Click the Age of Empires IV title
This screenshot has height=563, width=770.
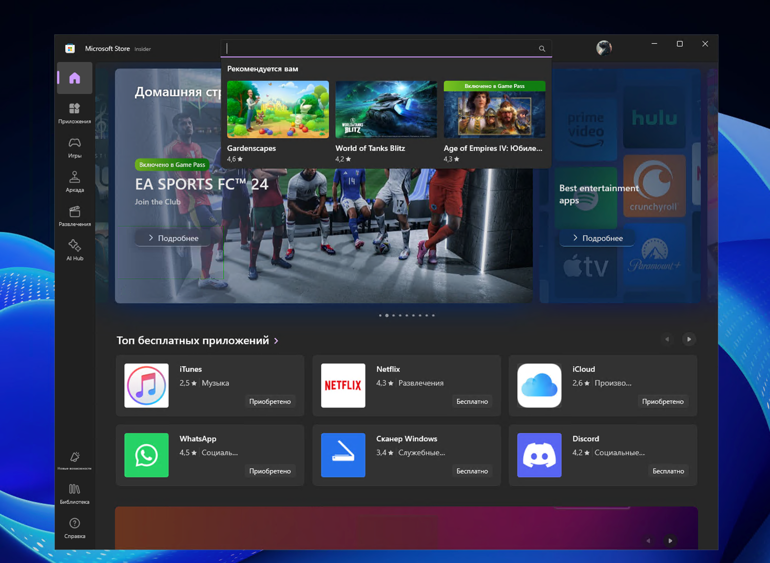(493, 148)
